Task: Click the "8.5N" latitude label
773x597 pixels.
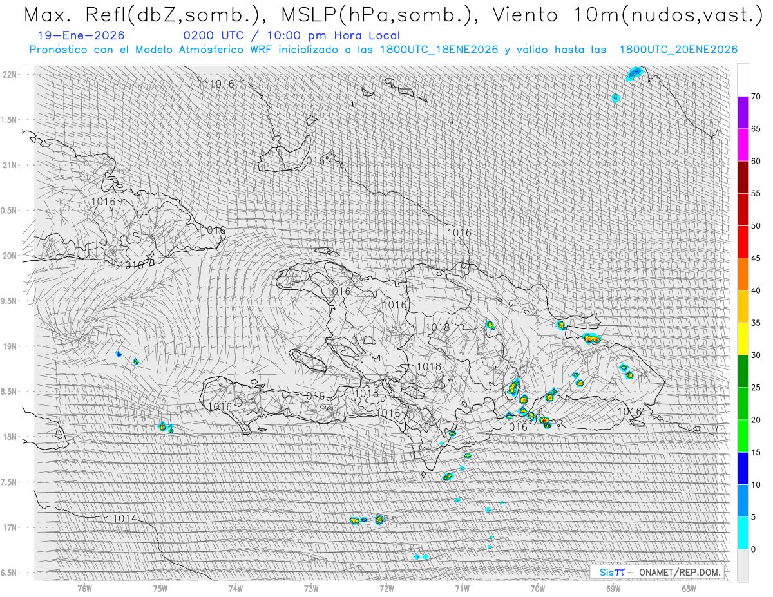Action: point(8,392)
